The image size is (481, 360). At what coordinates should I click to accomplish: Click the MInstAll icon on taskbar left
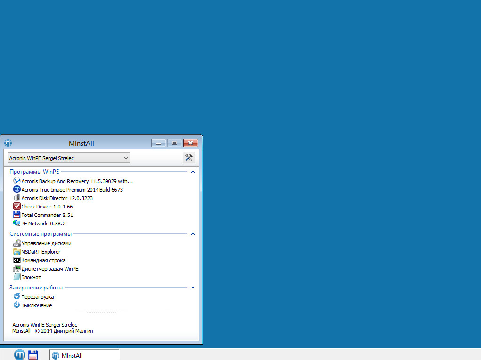pyautogui.click(x=20, y=354)
